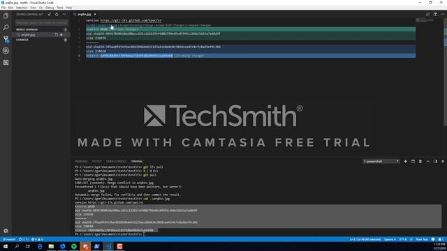447x251 pixels.
Task: Stage arq8in.jpg with the plus icon
Action: point(61,35)
